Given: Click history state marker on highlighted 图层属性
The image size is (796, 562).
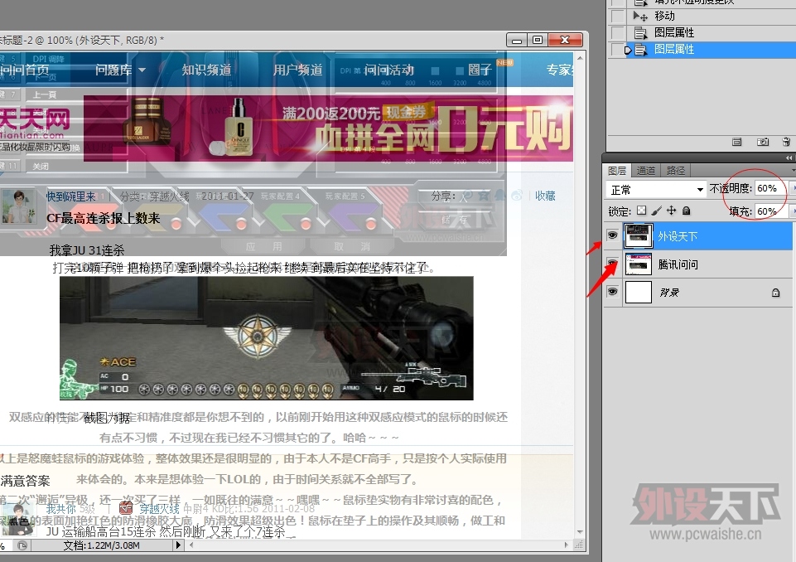Looking at the screenshot, I should [x=628, y=50].
